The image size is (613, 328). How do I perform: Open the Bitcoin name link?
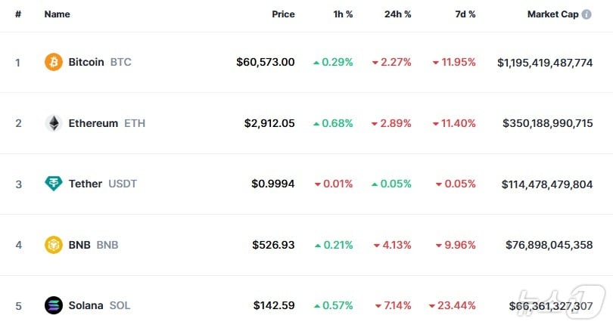(86, 62)
